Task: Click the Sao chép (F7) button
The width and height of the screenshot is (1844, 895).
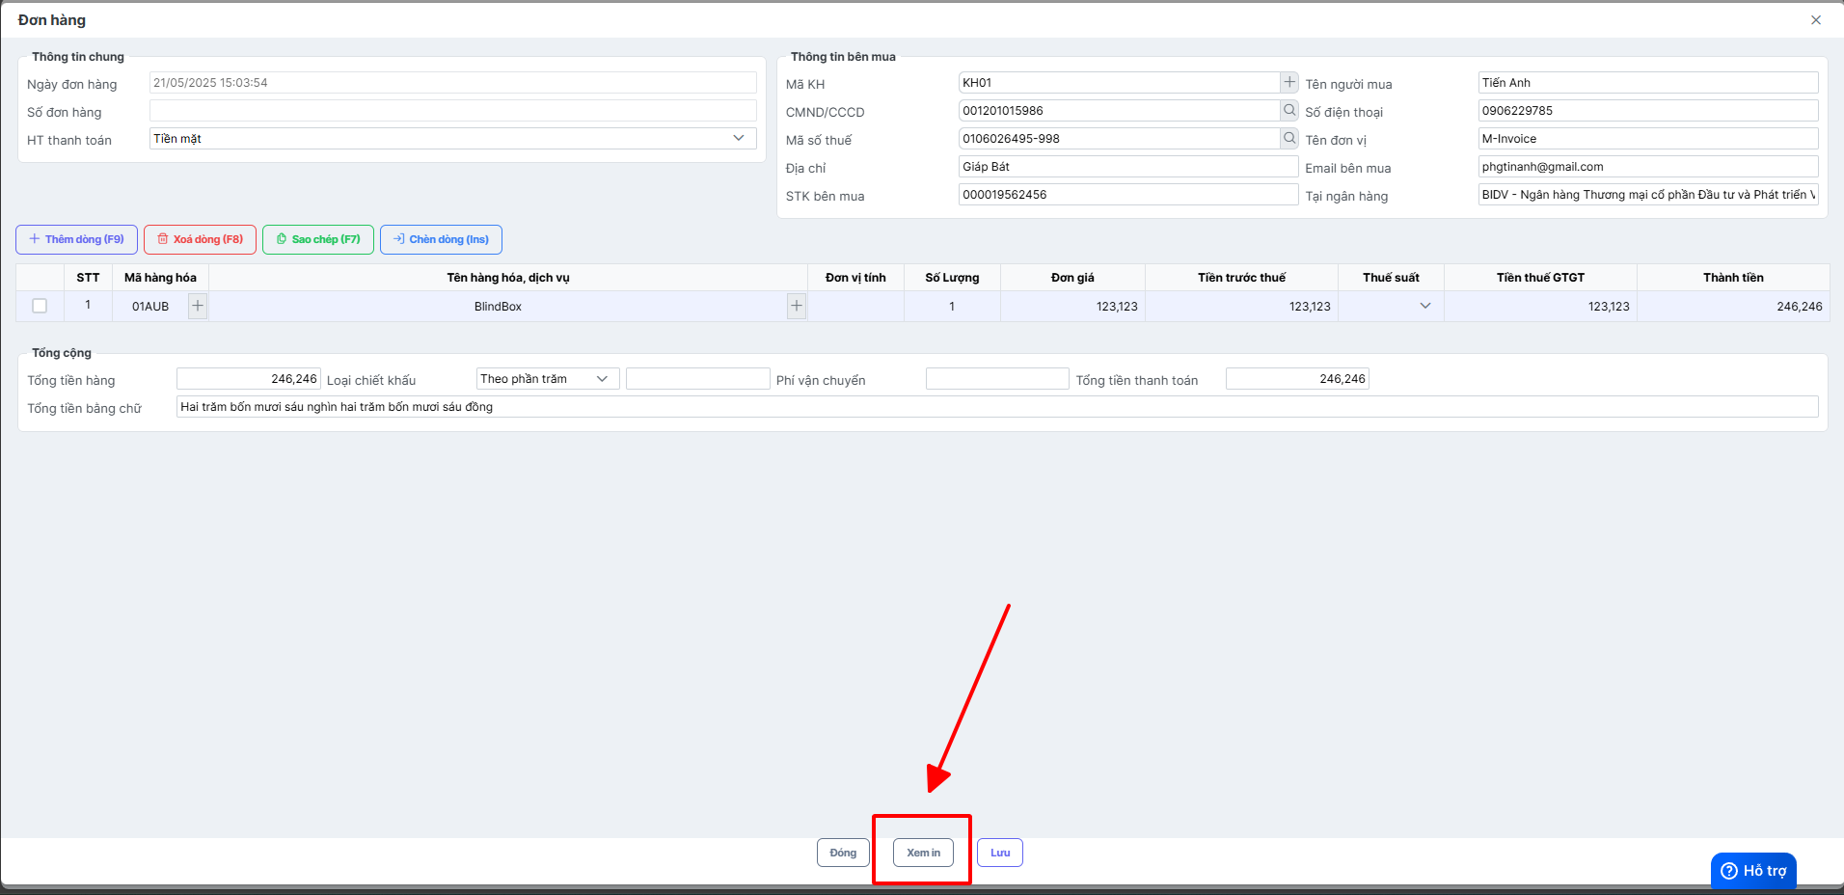Action: 318,239
